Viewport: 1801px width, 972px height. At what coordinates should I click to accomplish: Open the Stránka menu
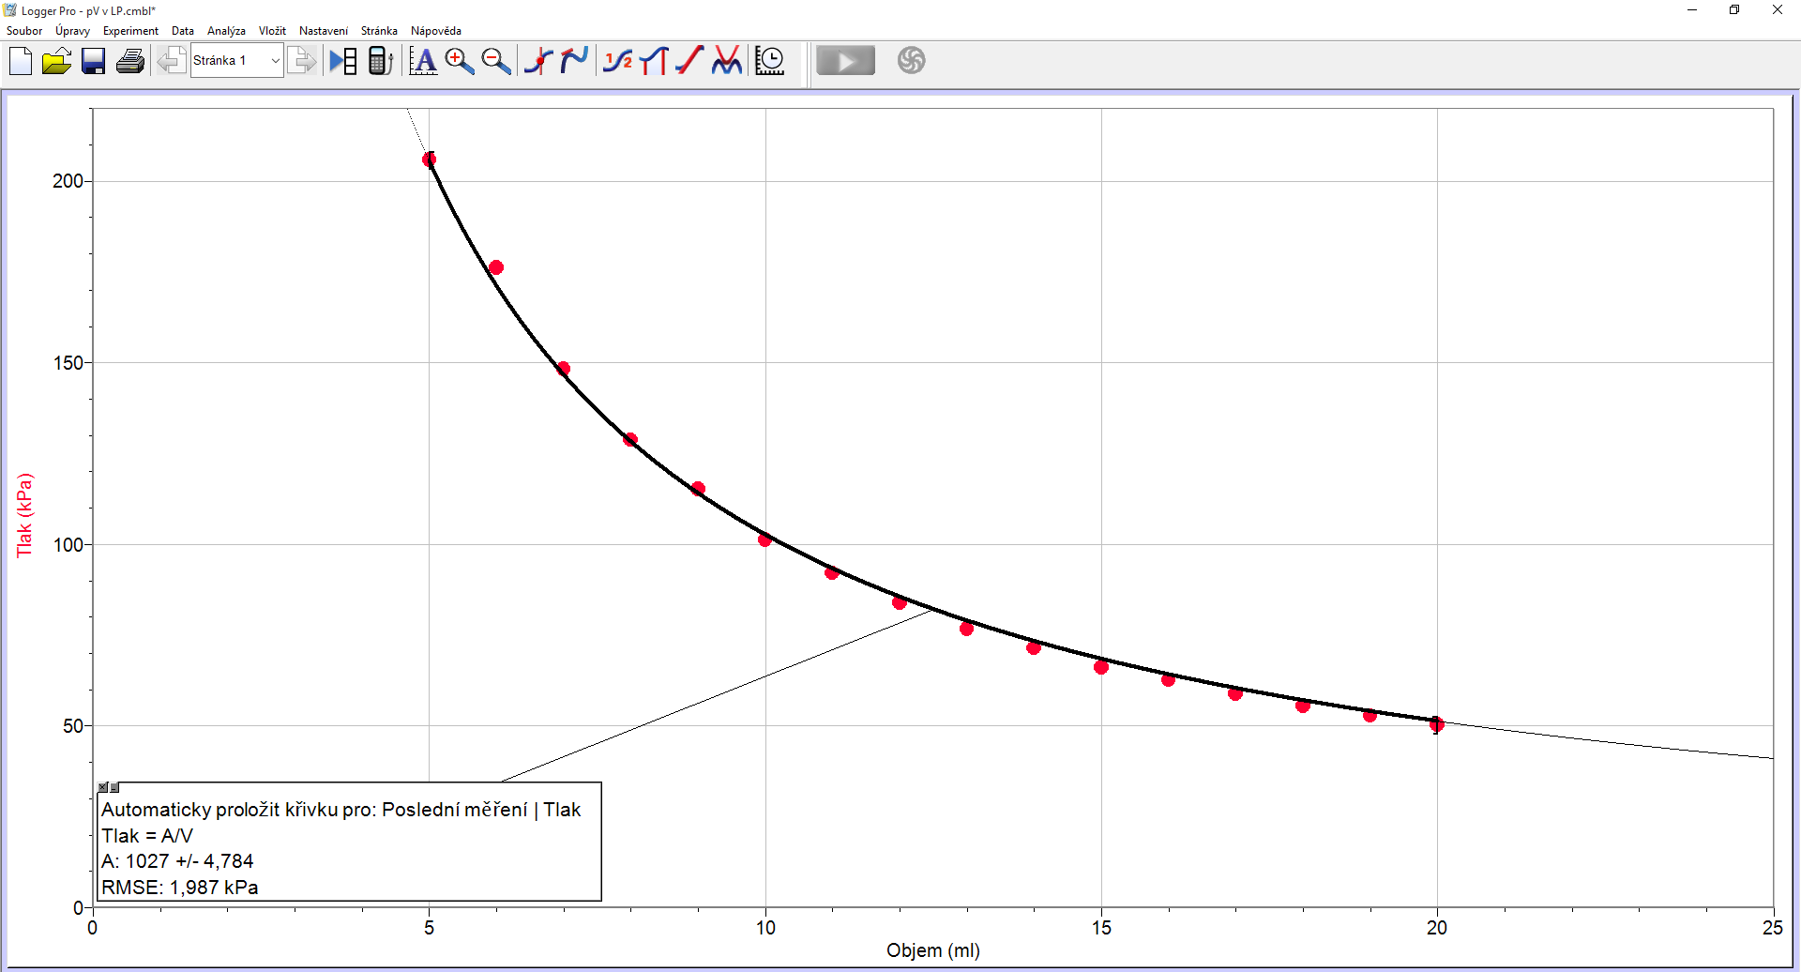(379, 31)
